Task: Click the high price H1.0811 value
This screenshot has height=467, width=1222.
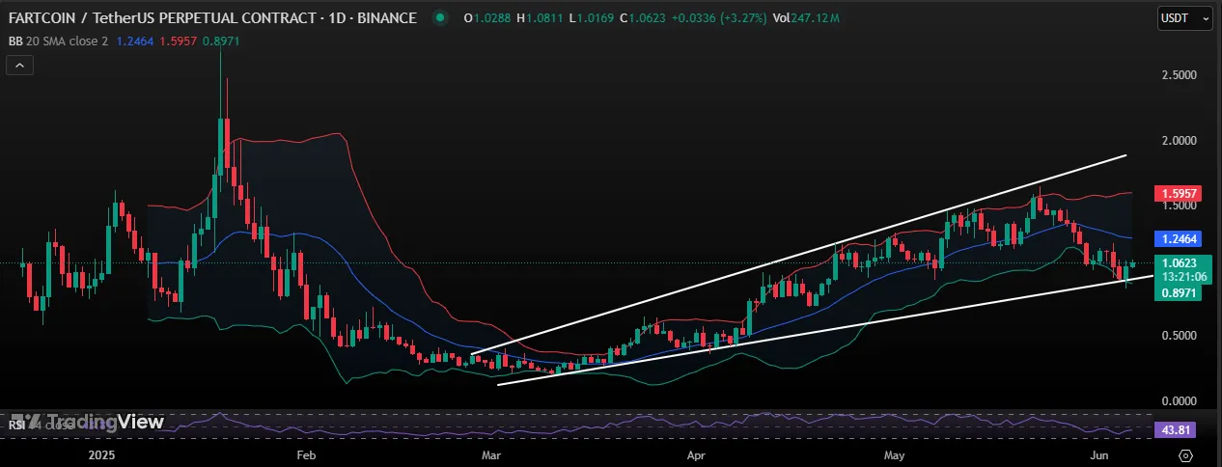Action: (542, 18)
